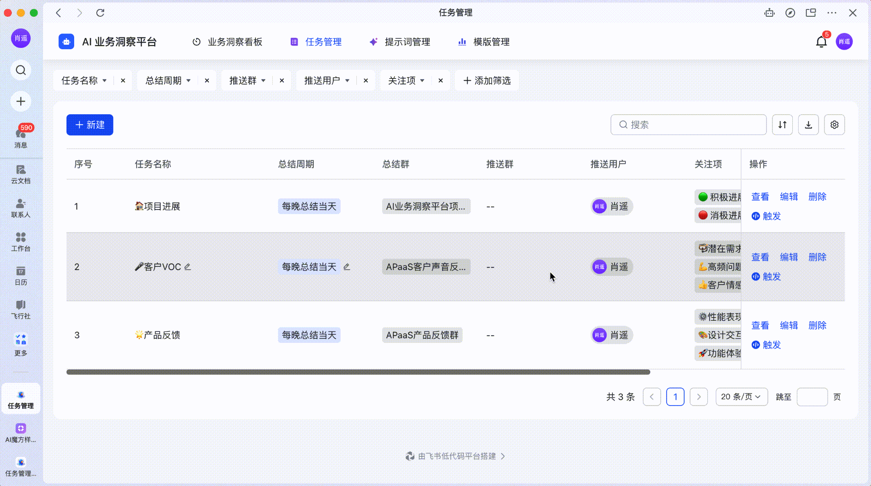Open 云文档 in the sidebar
Screen dimensions: 871x486
coord(21,174)
